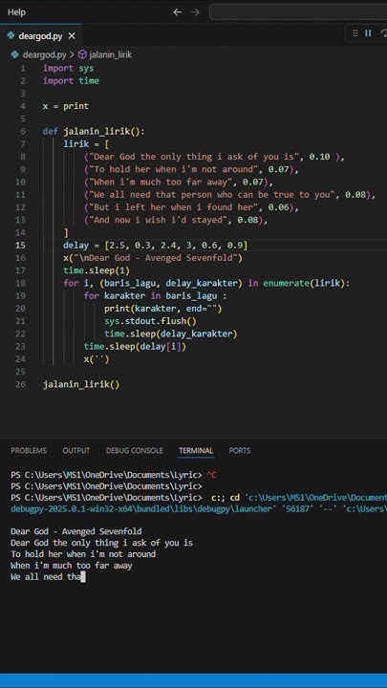Viewport: 387px width, 688px height.
Task: Click 'x = print' on line 4
Action: coord(66,106)
